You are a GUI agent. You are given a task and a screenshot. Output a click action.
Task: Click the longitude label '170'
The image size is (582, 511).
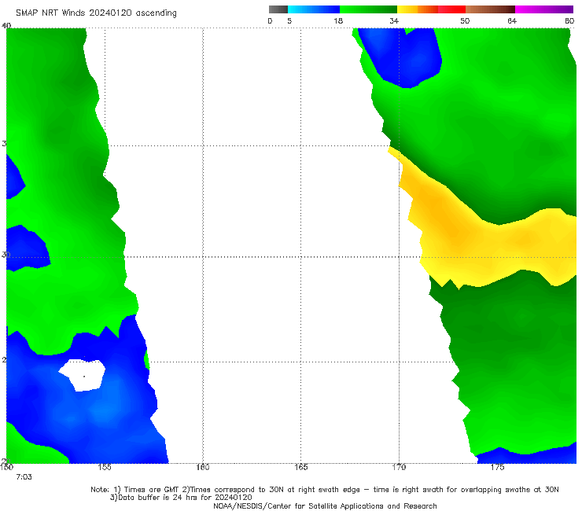pyautogui.click(x=399, y=467)
